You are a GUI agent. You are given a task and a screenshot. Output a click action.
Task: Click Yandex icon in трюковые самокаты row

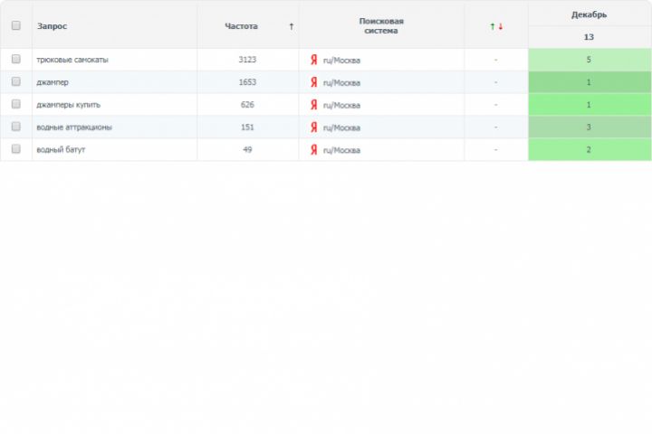tap(314, 60)
